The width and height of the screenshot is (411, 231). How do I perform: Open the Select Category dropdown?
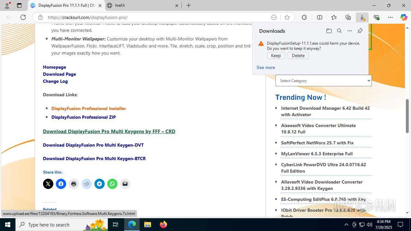pyautogui.click(x=323, y=81)
